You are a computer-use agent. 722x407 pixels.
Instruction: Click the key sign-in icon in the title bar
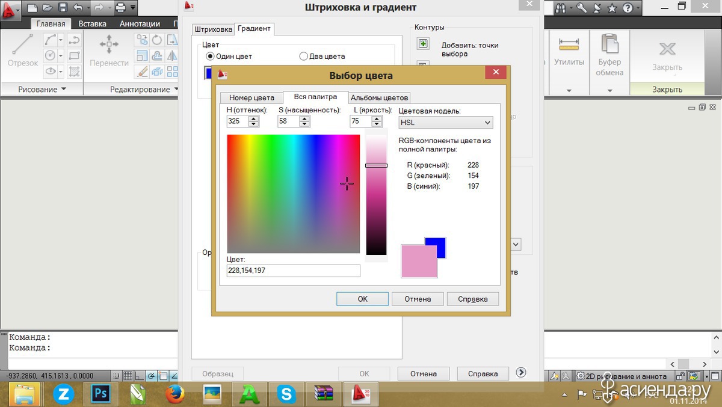pyautogui.click(x=581, y=8)
